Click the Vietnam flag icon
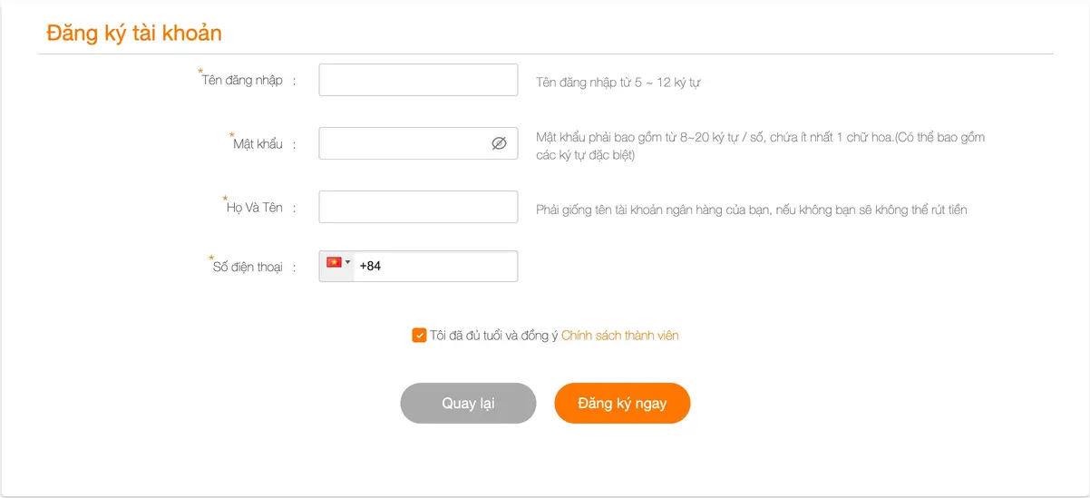 coord(334,262)
